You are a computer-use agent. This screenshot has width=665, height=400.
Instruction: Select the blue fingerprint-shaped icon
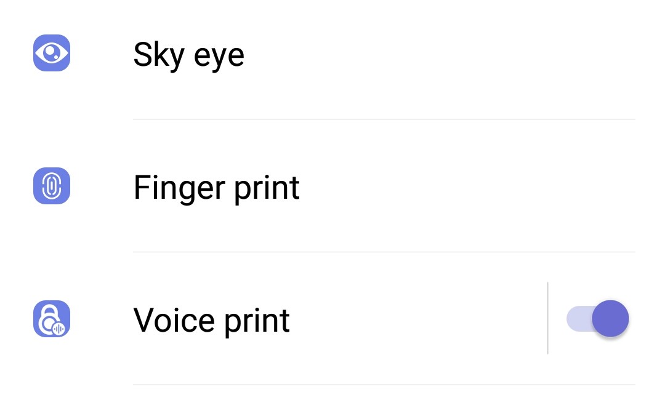tap(52, 186)
